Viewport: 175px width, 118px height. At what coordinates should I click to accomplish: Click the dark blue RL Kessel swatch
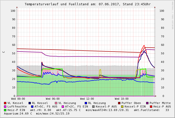30,103
